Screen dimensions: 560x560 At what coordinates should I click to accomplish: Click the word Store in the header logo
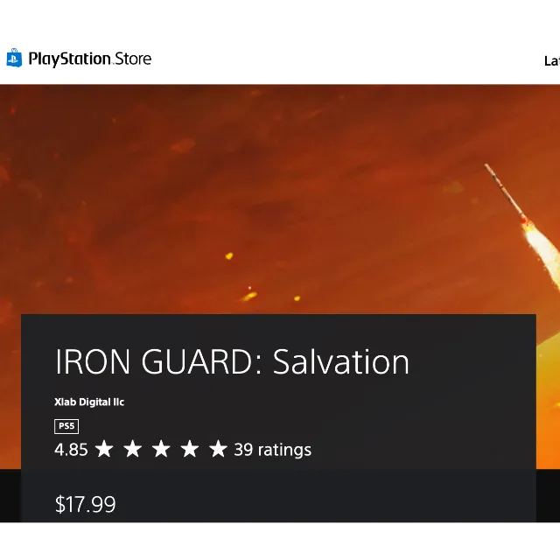[133, 59]
